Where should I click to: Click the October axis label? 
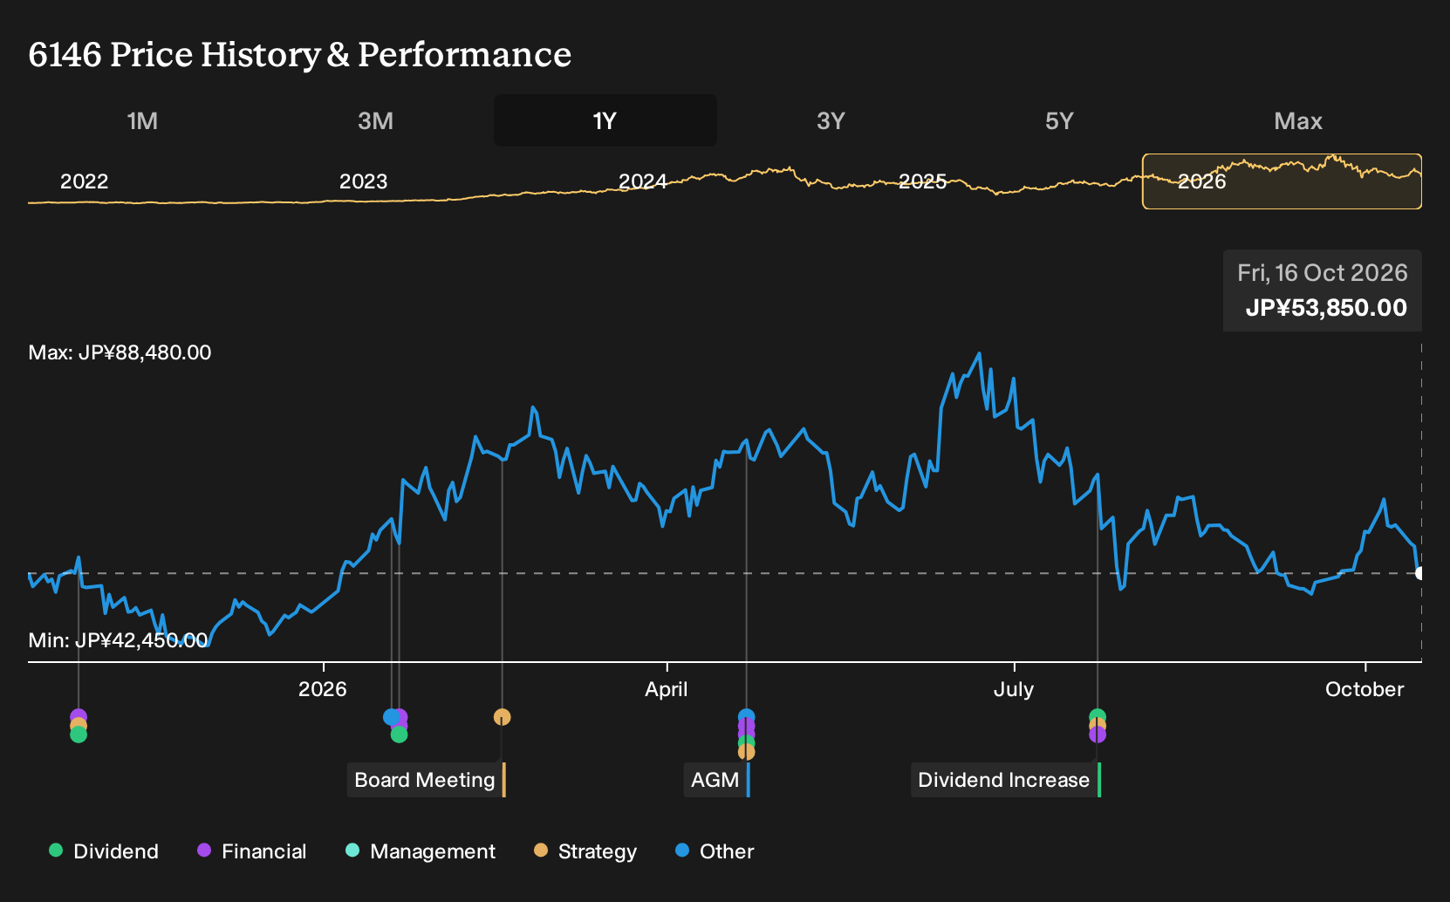1365,689
